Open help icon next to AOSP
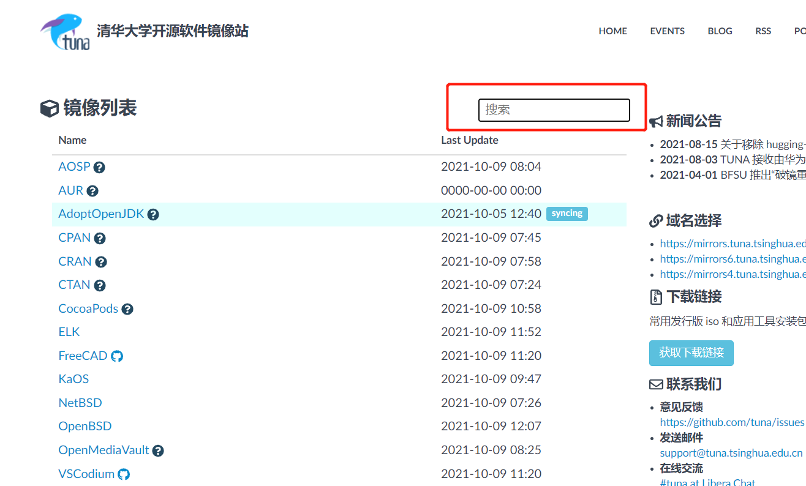The image size is (806, 486). [x=99, y=167]
